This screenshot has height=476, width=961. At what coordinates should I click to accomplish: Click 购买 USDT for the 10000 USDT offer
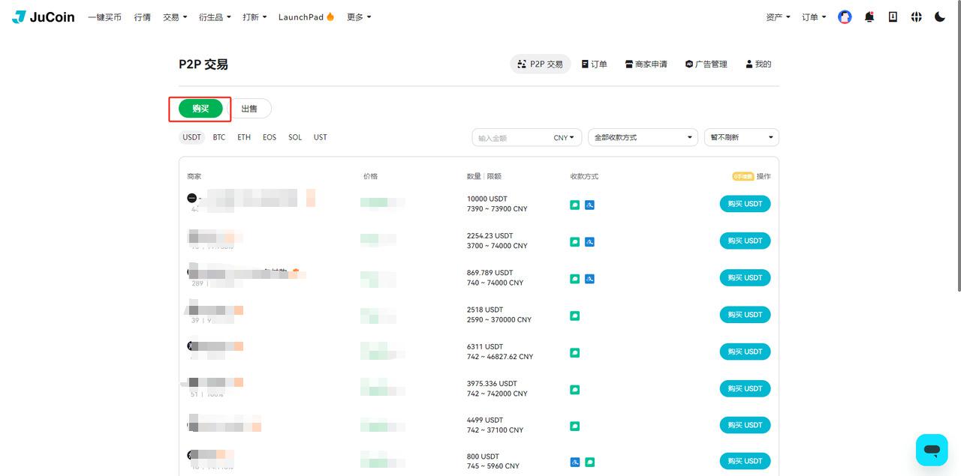[x=745, y=204]
